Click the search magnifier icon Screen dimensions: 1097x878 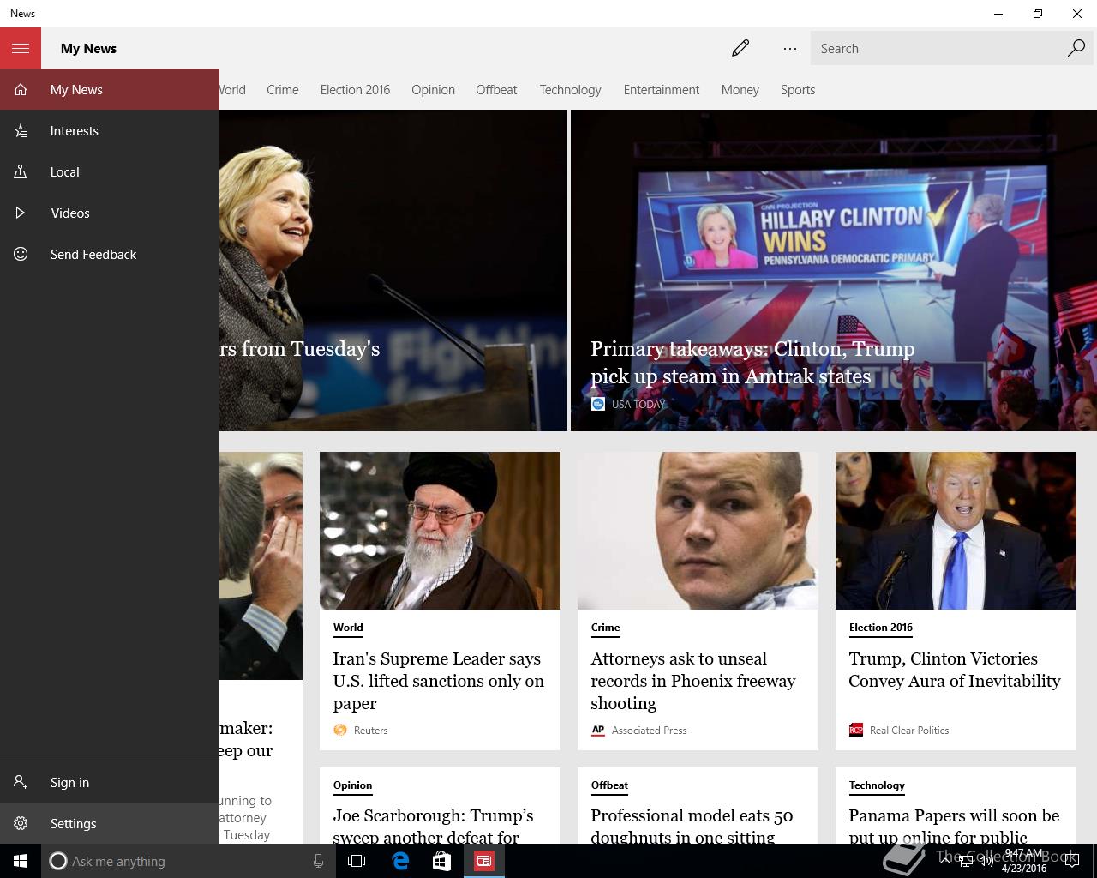coord(1076,48)
